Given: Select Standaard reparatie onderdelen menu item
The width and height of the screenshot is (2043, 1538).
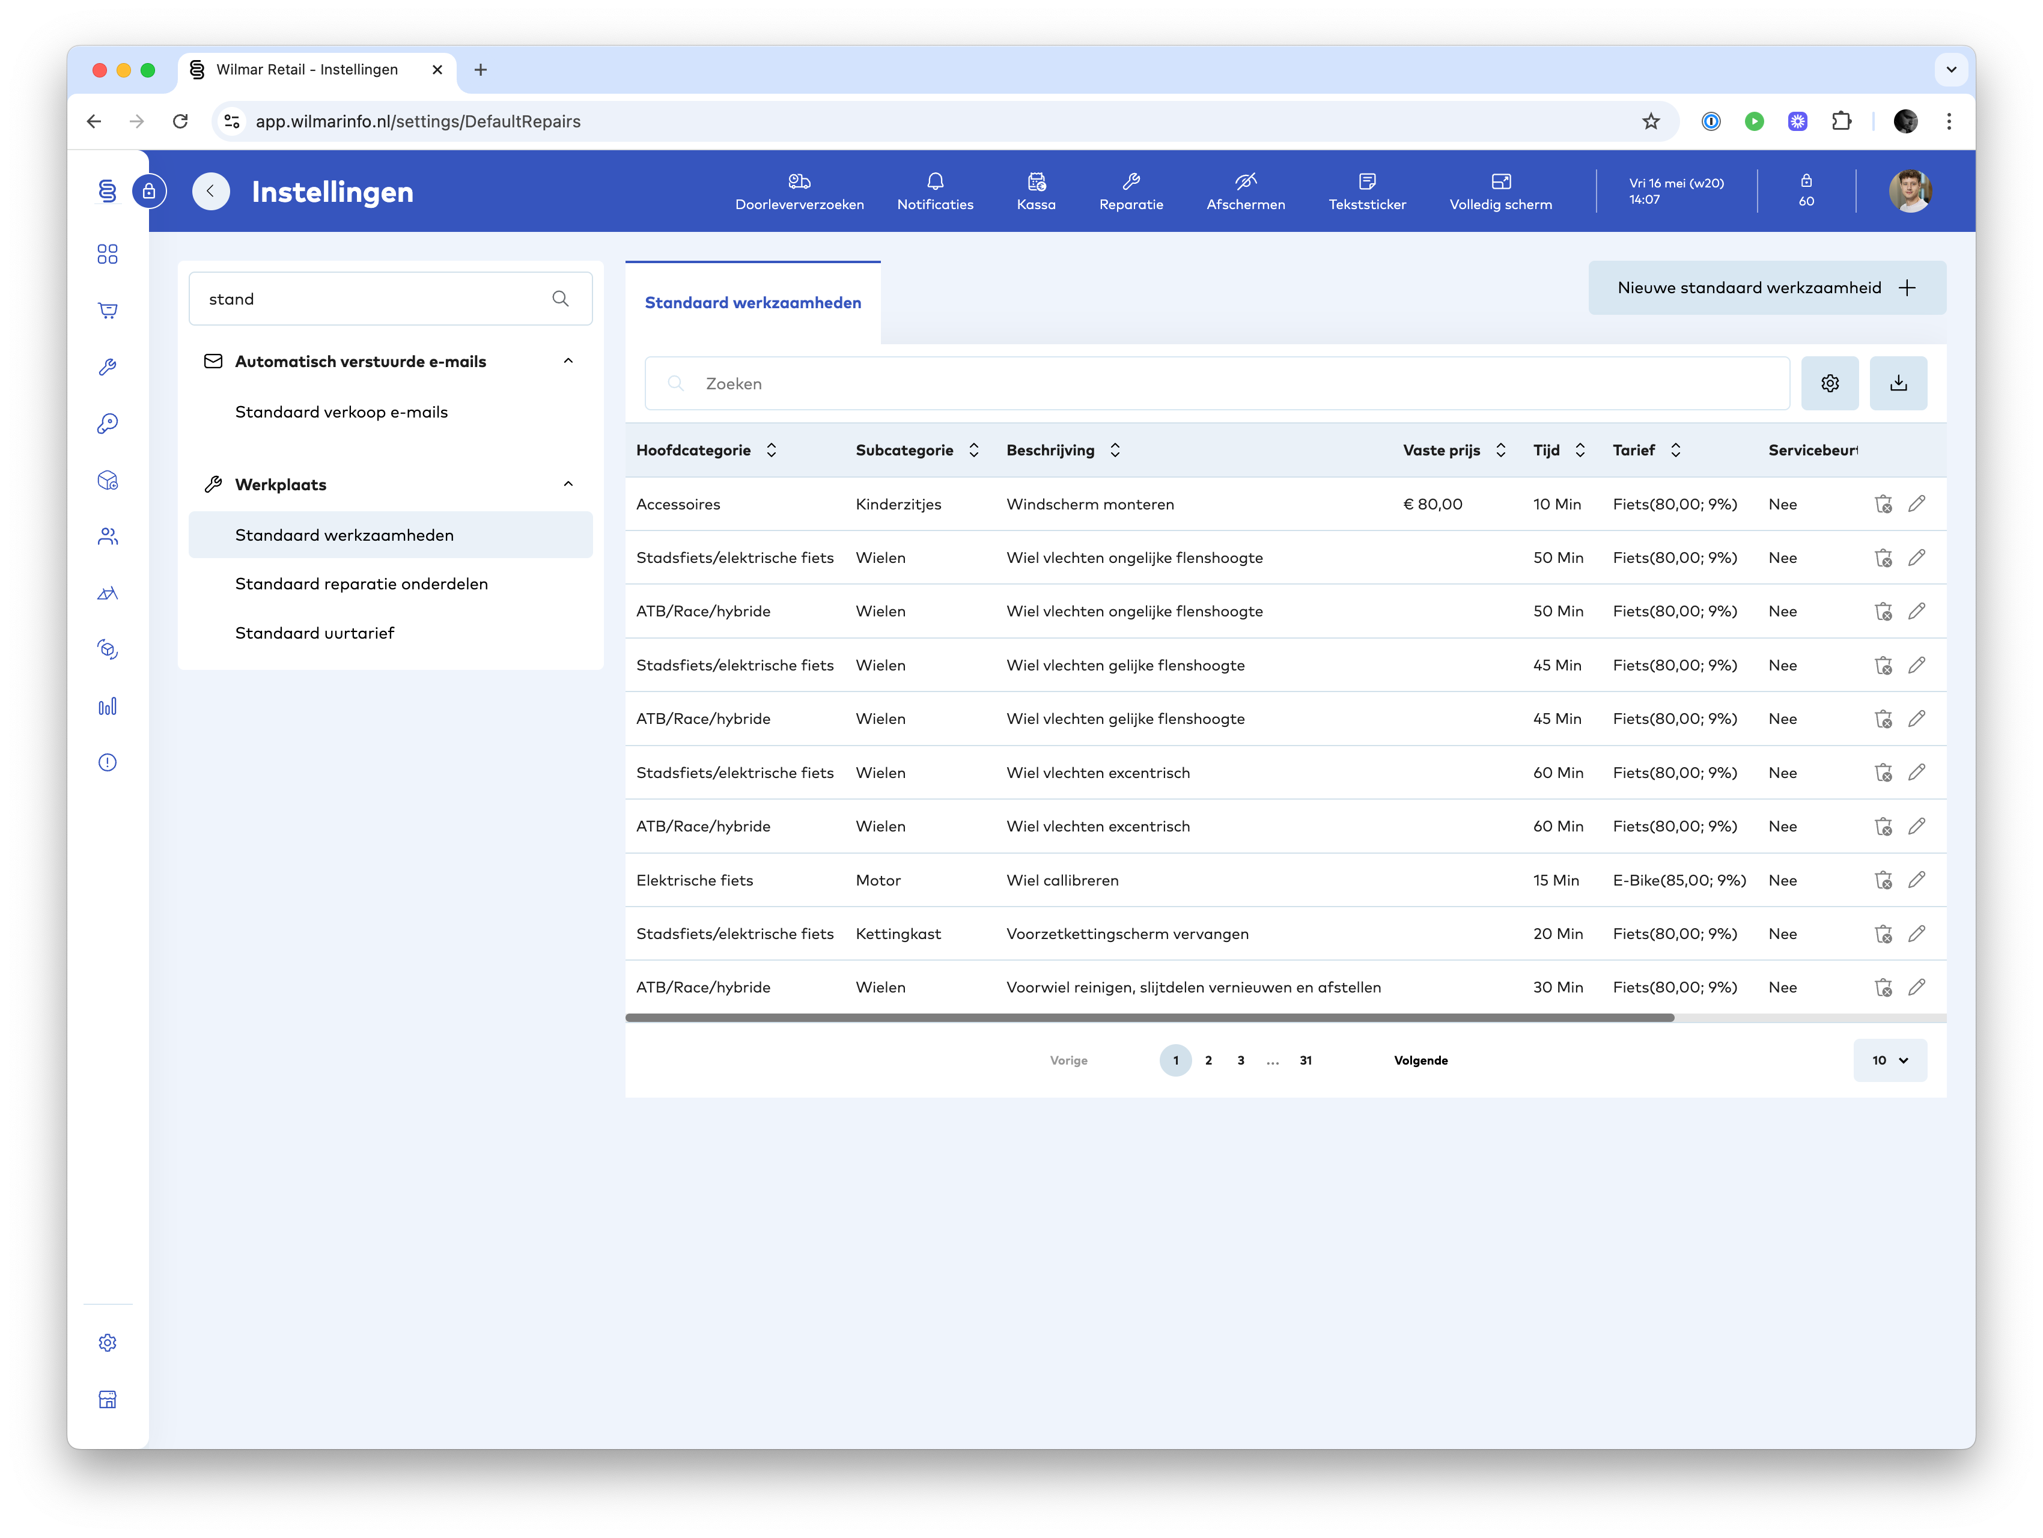Looking at the screenshot, I should [361, 583].
